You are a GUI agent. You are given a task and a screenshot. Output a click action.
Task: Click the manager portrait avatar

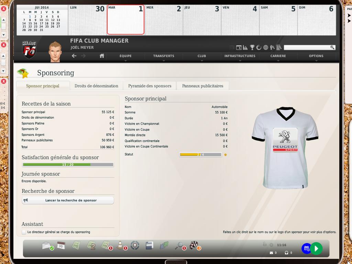pos(55,52)
